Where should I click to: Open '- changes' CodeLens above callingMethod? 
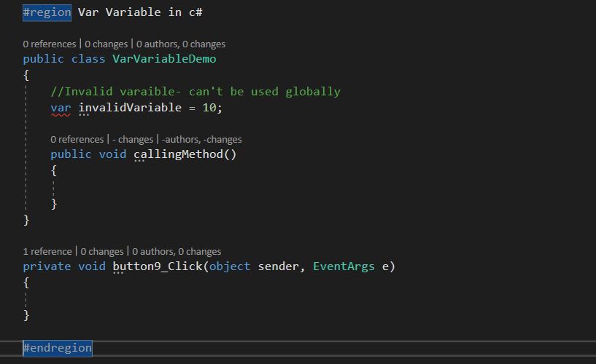133,140
